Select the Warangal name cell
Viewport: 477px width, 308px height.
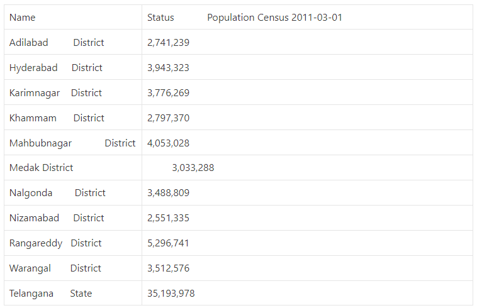[30, 268]
